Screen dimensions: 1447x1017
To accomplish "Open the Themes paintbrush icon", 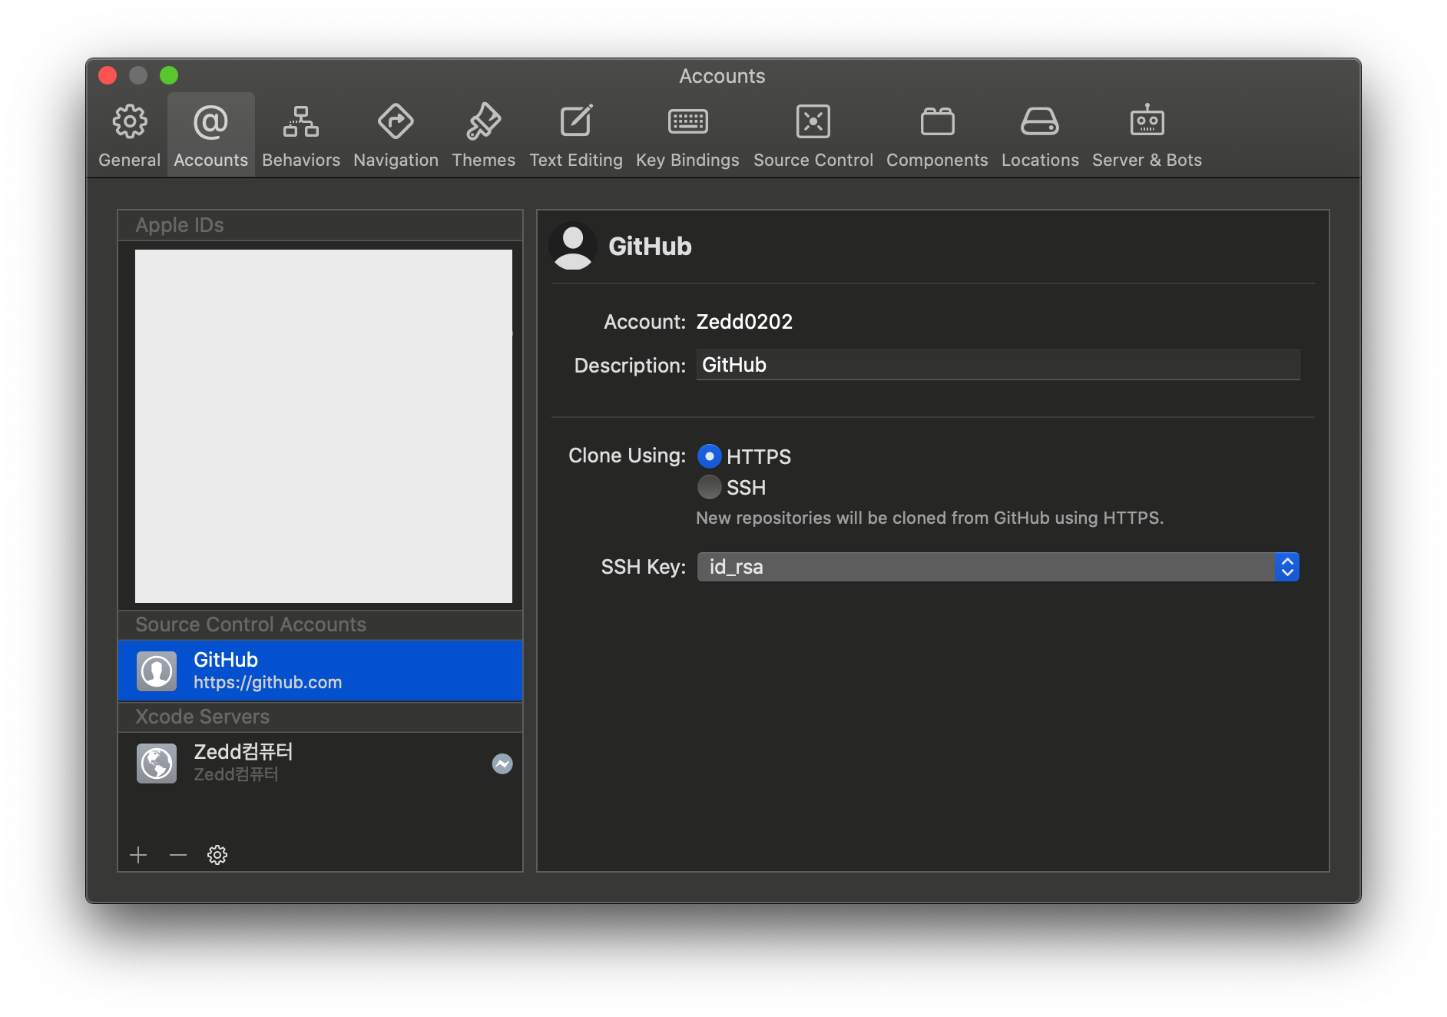I will pos(483,121).
